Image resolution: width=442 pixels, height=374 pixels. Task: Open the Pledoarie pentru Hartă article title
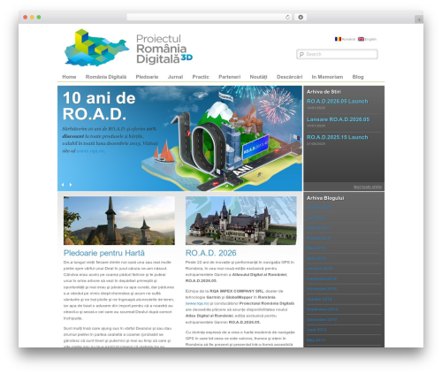click(104, 253)
